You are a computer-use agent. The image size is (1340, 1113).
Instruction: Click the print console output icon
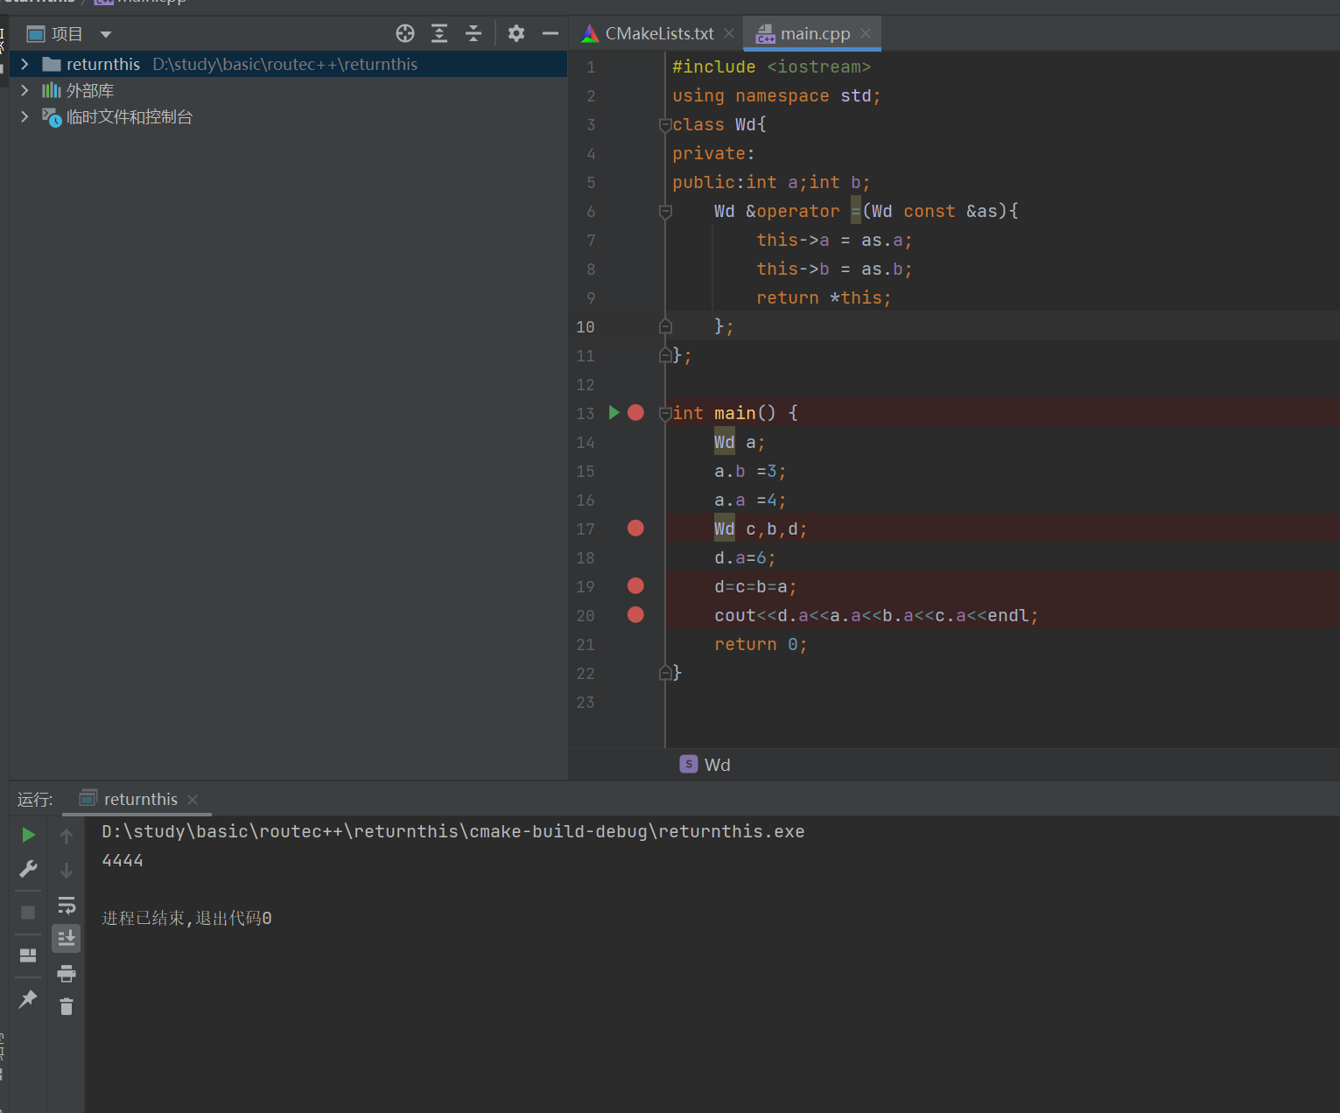coord(67,973)
